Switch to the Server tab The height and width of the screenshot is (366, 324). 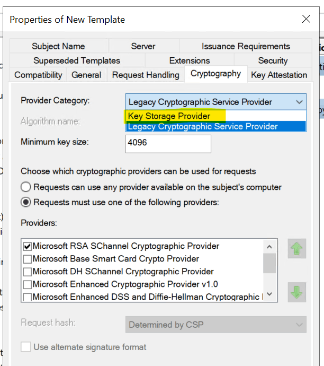pyautogui.click(x=143, y=46)
